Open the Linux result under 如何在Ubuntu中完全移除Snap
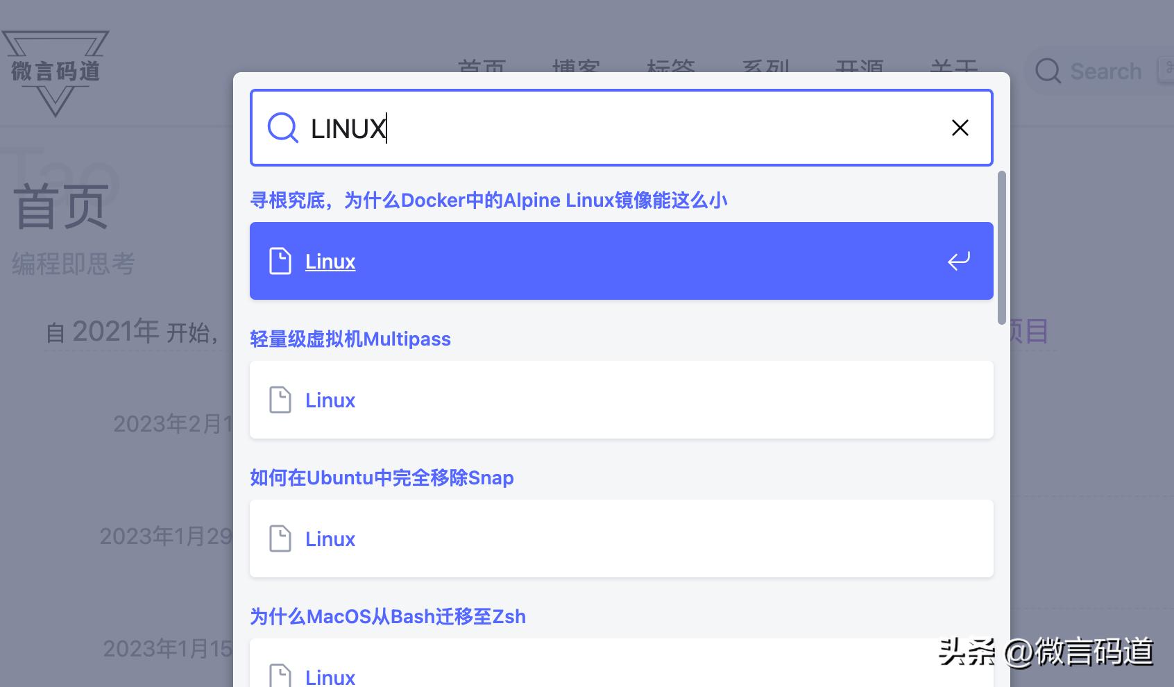1174x687 pixels. tap(621, 538)
